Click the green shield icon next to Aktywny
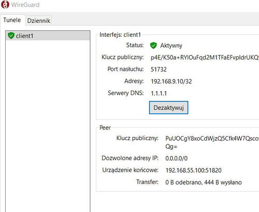 (153, 46)
